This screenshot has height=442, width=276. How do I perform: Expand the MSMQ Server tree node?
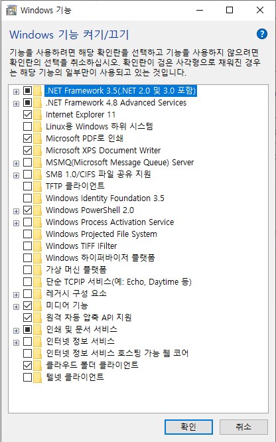coord(17,163)
